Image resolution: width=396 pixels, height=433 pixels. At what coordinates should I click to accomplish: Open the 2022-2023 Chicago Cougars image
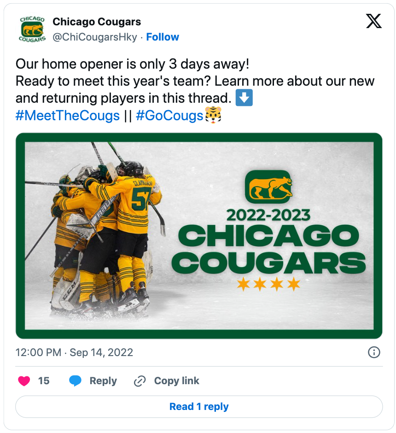[199, 236]
